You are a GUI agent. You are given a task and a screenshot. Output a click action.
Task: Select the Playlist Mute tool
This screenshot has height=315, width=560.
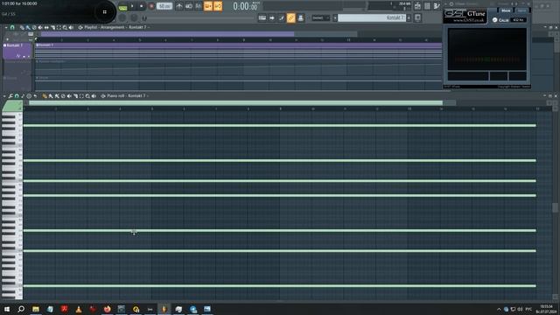click(x=40, y=27)
